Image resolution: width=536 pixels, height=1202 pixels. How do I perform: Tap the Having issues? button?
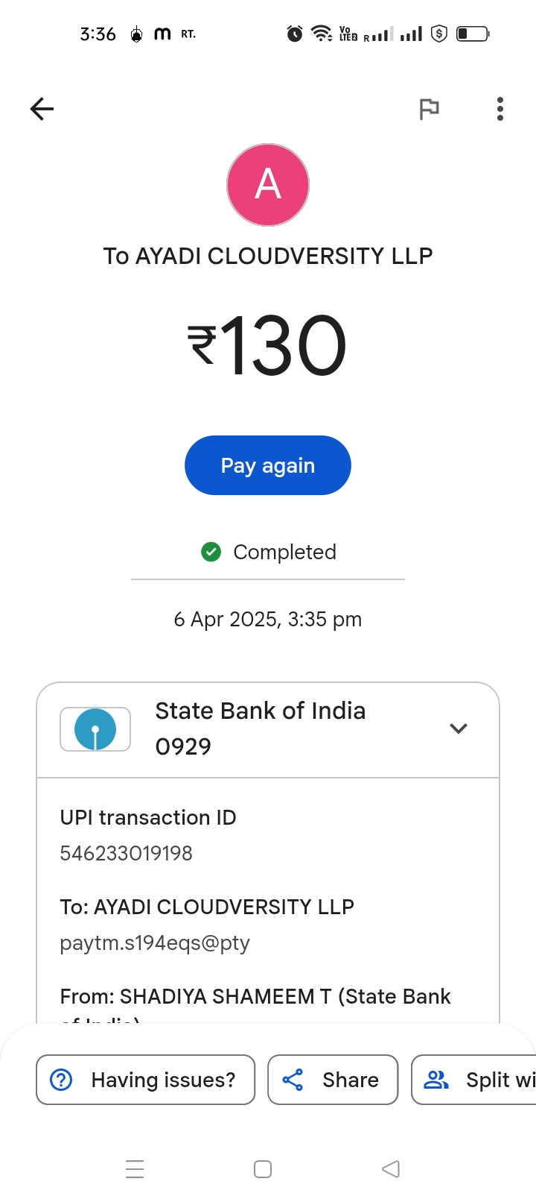[x=146, y=1080]
